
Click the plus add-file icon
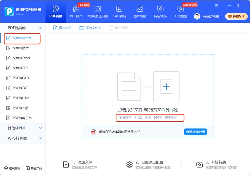166,87
